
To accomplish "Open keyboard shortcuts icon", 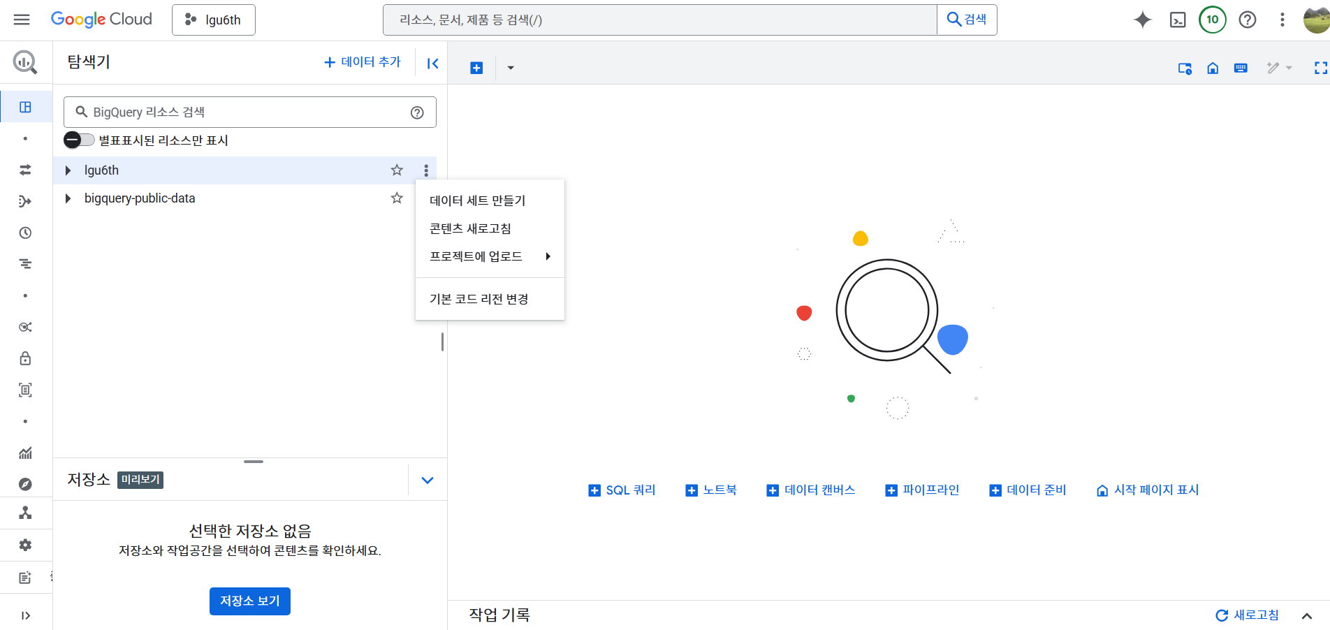I will coord(1241,68).
